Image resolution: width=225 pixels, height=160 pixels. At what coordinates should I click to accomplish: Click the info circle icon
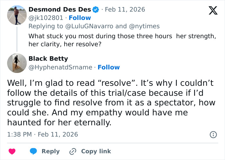pyautogui.click(x=213, y=134)
